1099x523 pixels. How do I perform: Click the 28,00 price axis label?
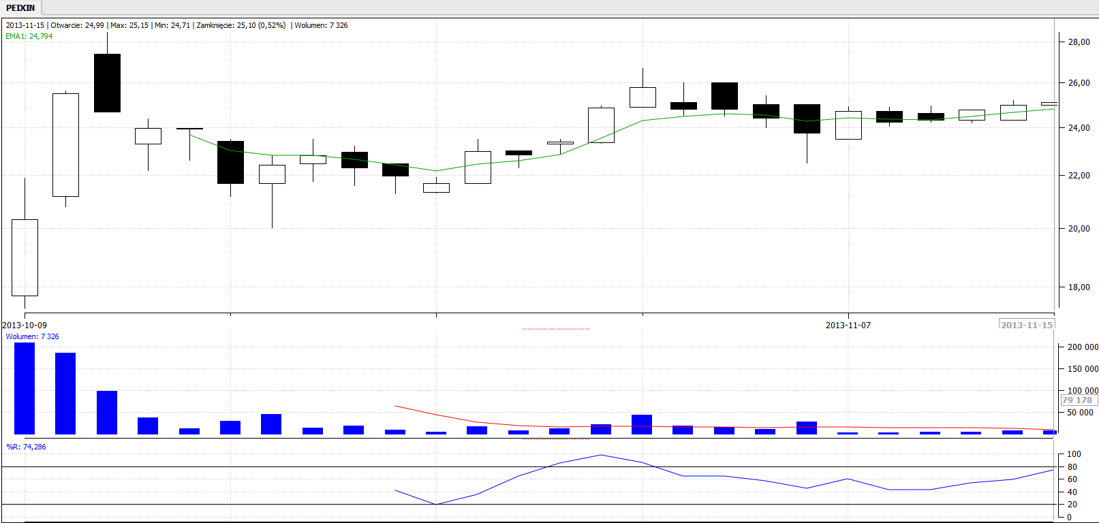coord(1079,42)
